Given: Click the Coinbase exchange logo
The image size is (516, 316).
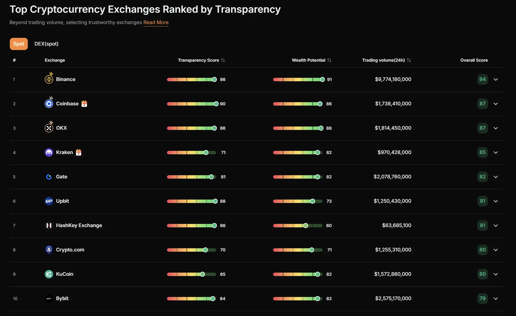Looking at the screenshot, I should (49, 104).
